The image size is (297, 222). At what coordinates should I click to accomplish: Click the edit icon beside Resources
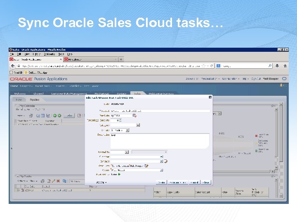coord(146,166)
